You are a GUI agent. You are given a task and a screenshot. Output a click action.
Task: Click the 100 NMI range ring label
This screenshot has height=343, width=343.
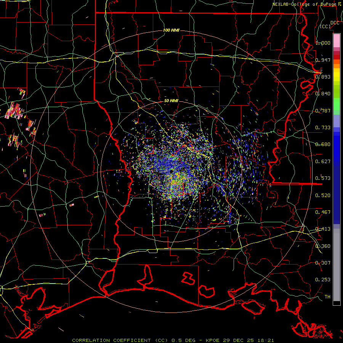click(x=171, y=30)
